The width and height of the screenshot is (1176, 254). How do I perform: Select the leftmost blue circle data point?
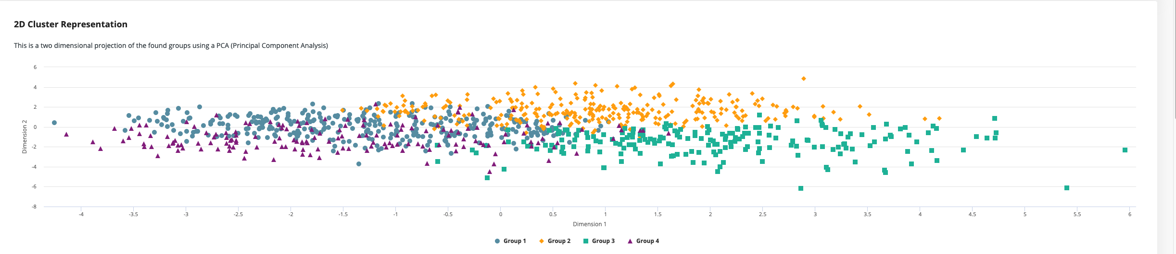(x=54, y=123)
